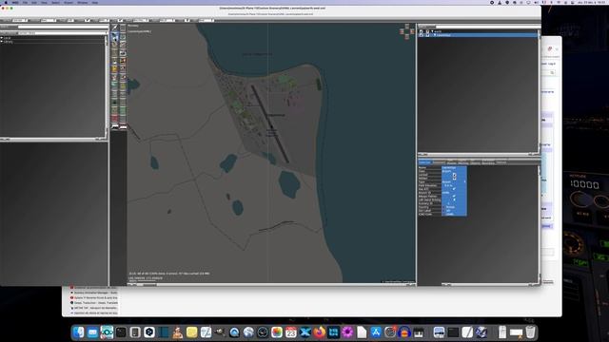Image resolution: width=609 pixels, height=342 pixels.
Task: Expand the Library item in library tree
Action: point(2,41)
